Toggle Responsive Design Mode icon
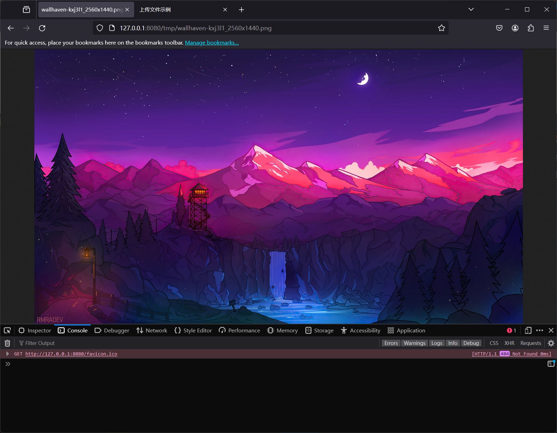557x433 pixels. (528, 330)
